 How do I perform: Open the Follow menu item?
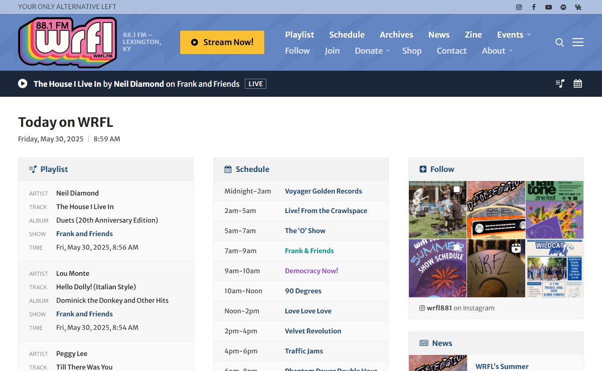click(x=297, y=51)
